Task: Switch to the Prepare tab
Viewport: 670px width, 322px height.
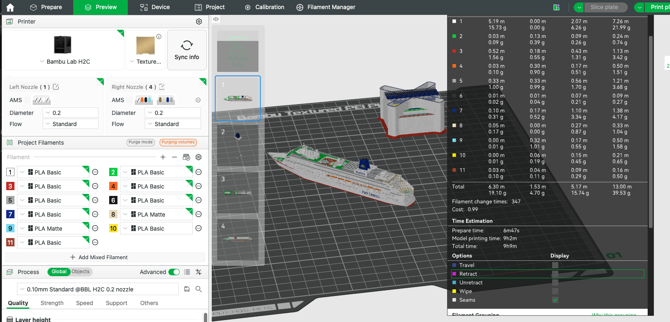Action: 46,7
